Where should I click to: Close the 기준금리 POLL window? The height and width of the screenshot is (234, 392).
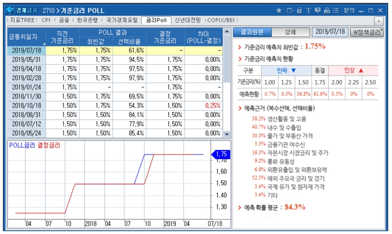pos(380,10)
